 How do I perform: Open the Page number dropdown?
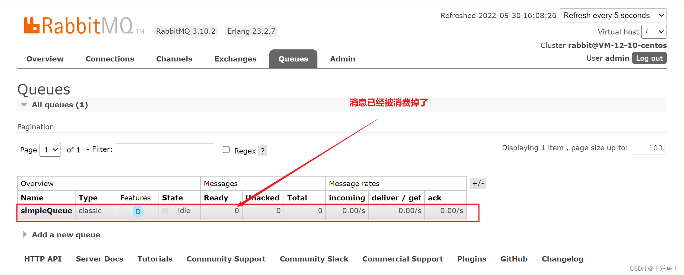50,150
